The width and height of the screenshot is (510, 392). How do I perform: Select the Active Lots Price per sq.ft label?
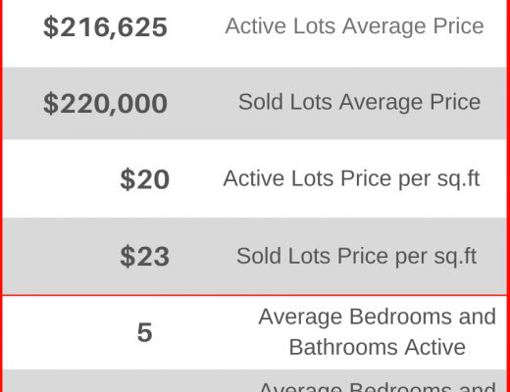351,179
